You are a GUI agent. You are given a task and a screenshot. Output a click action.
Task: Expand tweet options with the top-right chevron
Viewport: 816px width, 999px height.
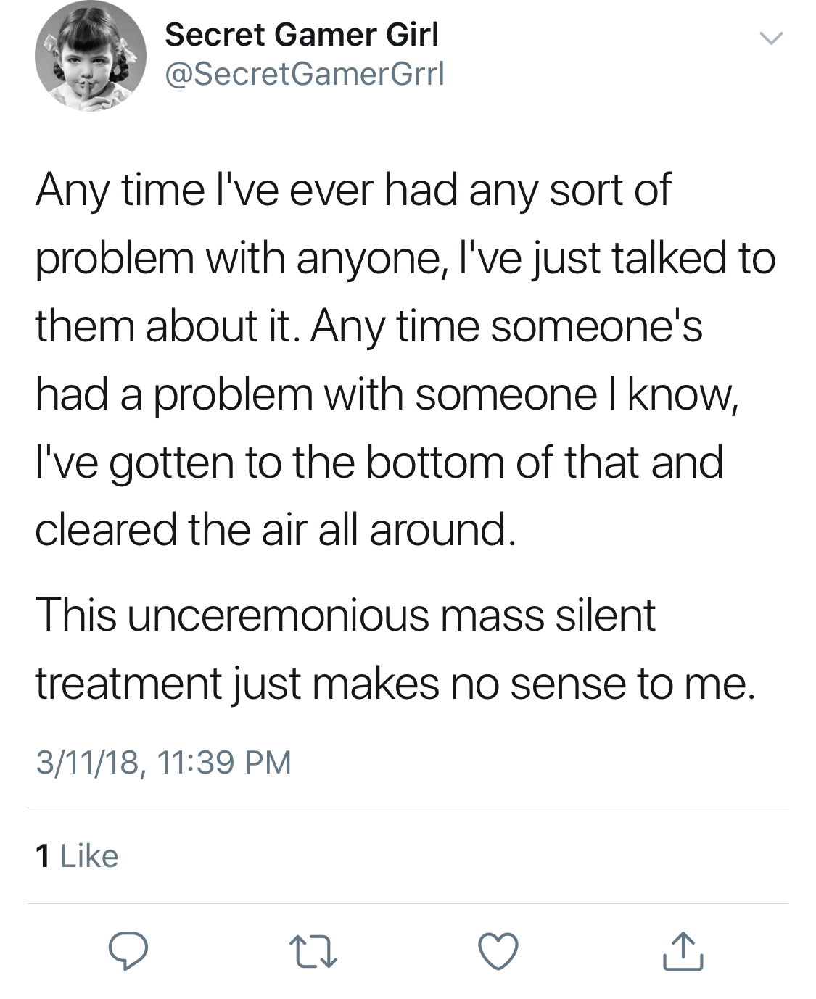(770, 38)
